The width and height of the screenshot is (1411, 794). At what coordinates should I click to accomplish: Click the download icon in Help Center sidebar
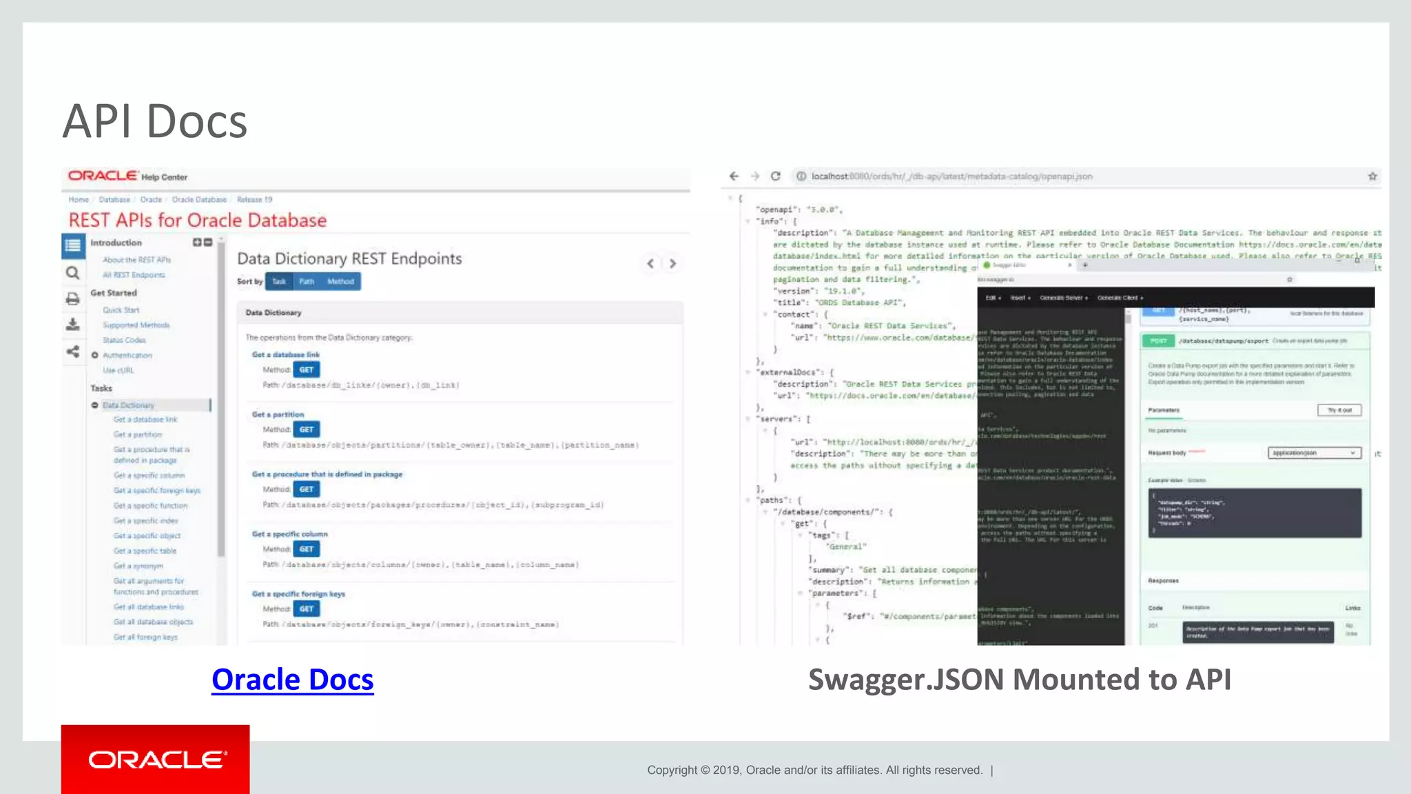click(72, 324)
